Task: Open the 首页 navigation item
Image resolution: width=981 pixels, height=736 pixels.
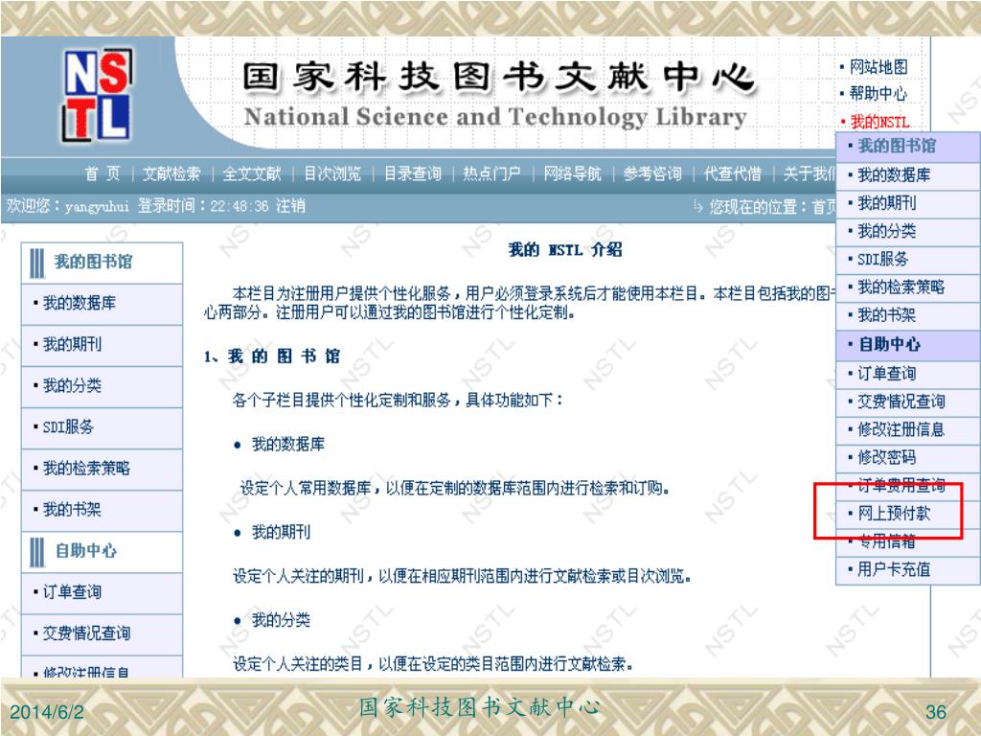Action: tap(103, 173)
